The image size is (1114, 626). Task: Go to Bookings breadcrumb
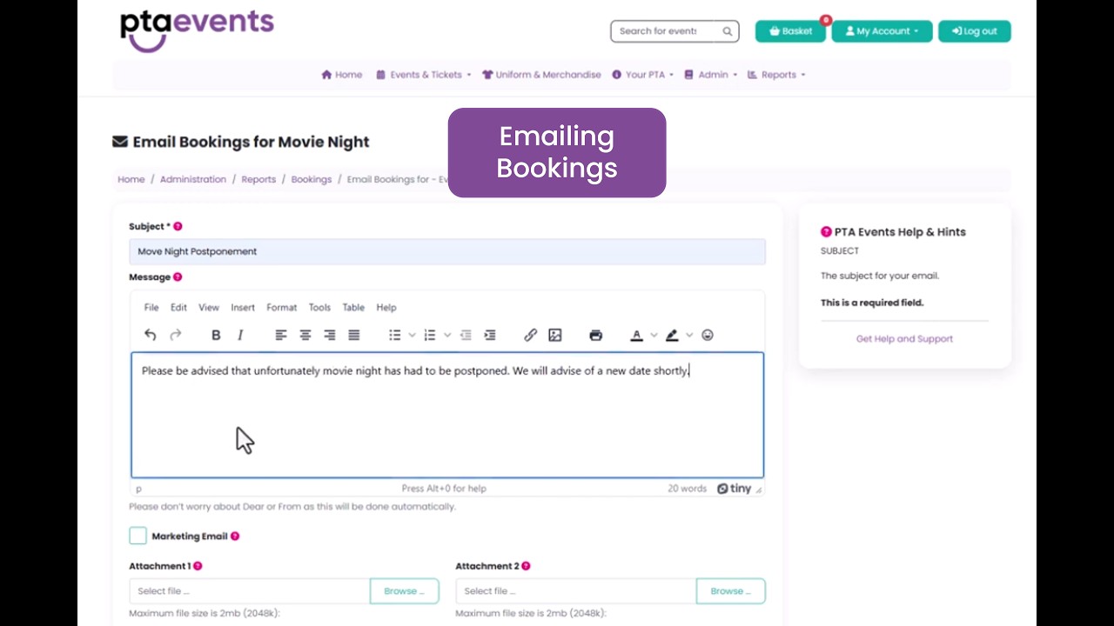coord(312,179)
